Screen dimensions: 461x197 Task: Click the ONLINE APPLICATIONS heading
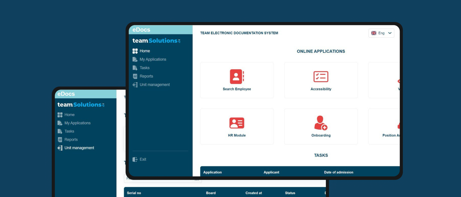coord(321,51)
